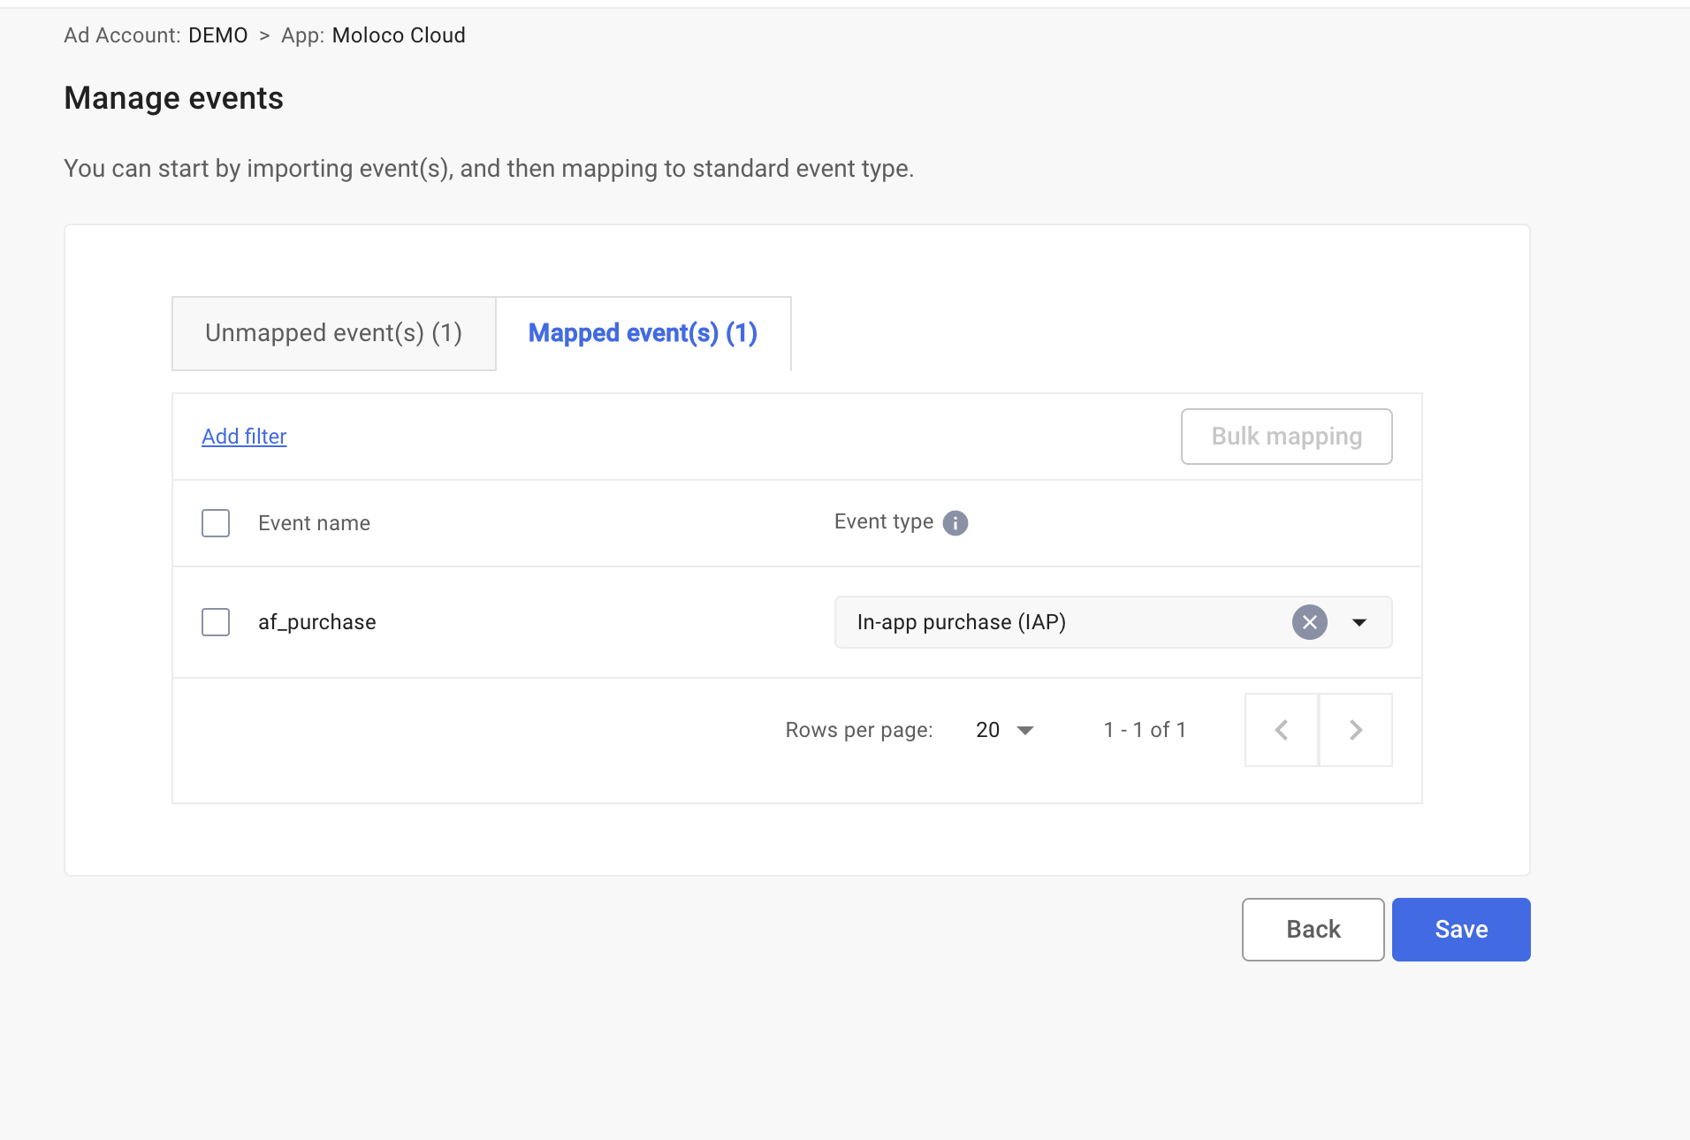Expand the event type dropdown arrow for af_purchase
Screen dimensions: 1690x1140
pyautogui.click(x=1359, y=622)
